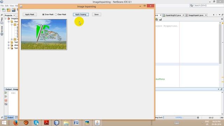Select the Draw Mask radio button
Image resolution: width=224 pixels, height=126 pixels.
tap(43, 14)
